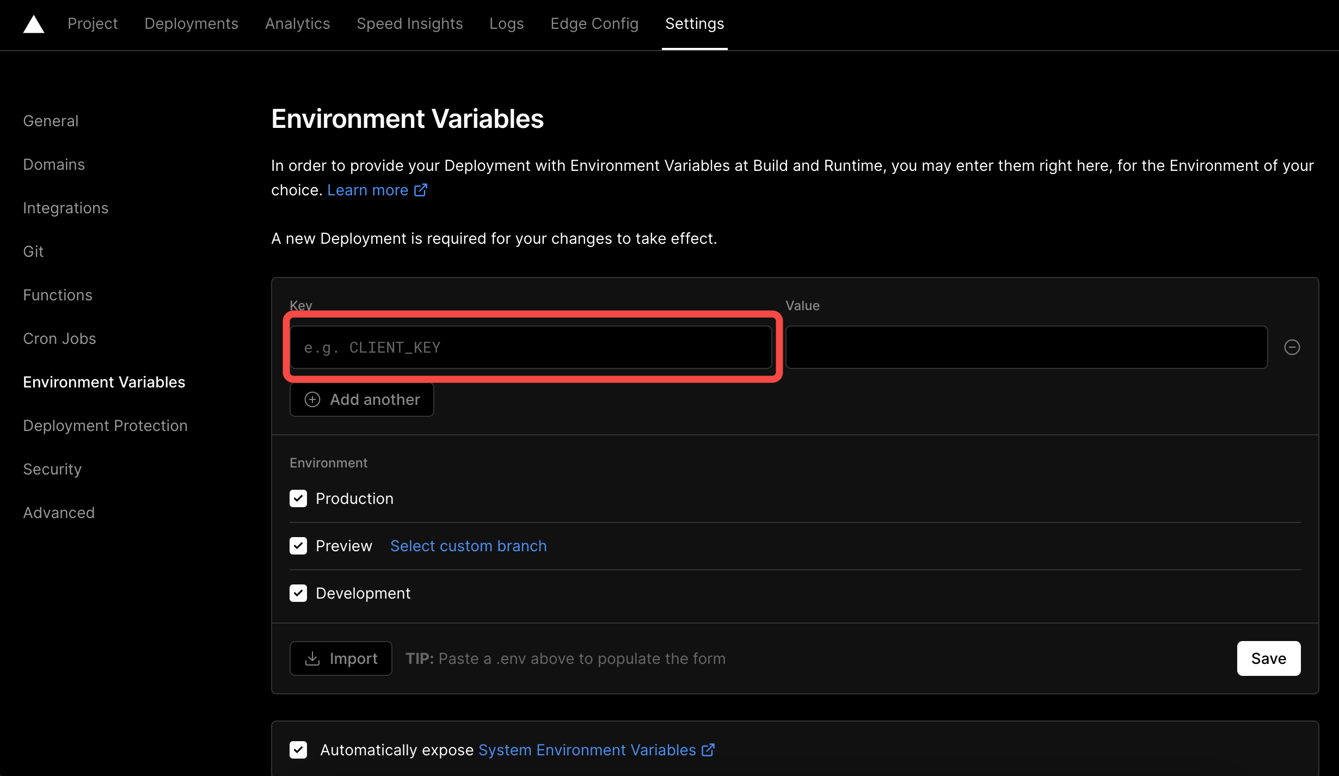Toggle the Preview environment checkbox
The width and height of the screenshot is (1339, 776).
point(298,546)
